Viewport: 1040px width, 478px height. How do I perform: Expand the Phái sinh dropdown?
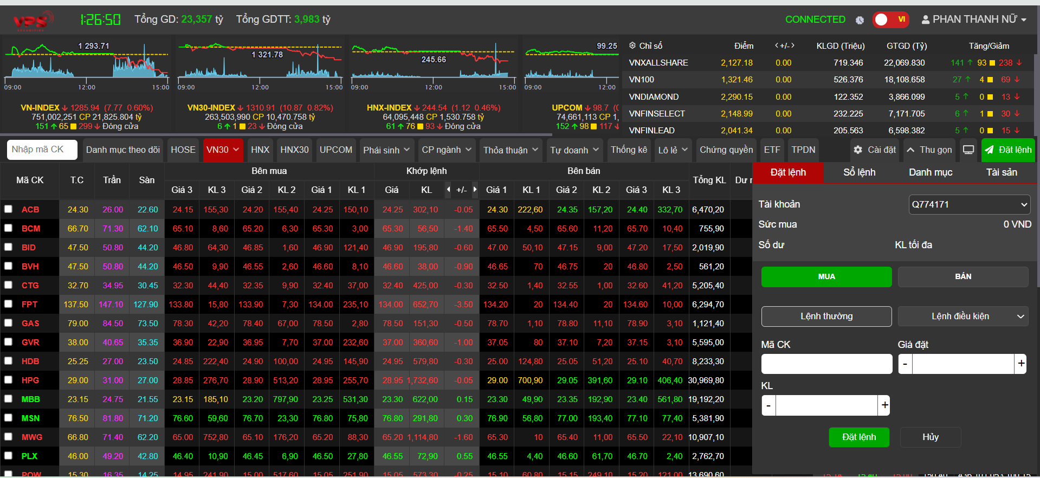386,150
